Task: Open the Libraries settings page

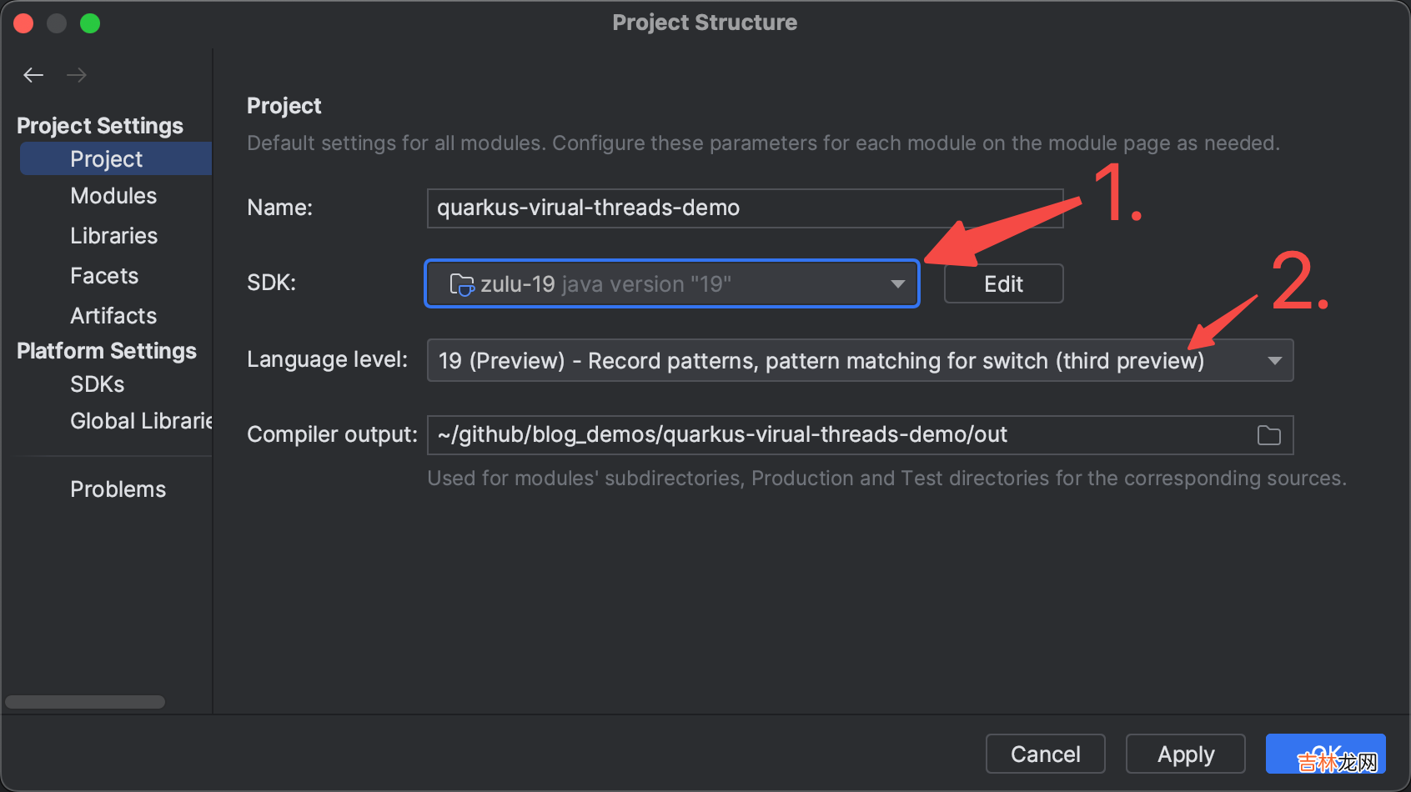Action: pos(113,236)
